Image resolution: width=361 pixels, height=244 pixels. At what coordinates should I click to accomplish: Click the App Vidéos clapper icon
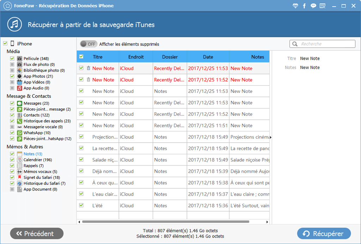coord(20,82)
